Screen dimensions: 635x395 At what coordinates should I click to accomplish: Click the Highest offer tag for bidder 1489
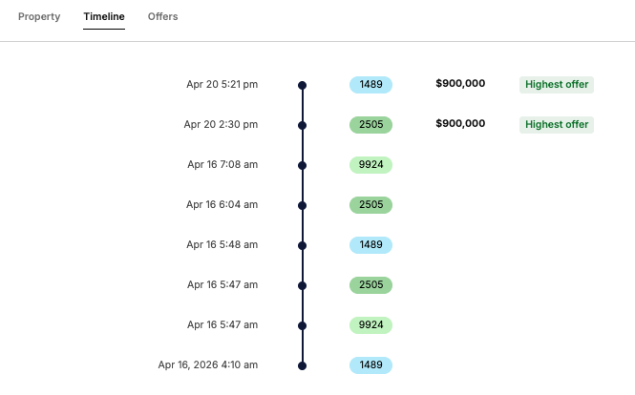[x=557, y=85]
